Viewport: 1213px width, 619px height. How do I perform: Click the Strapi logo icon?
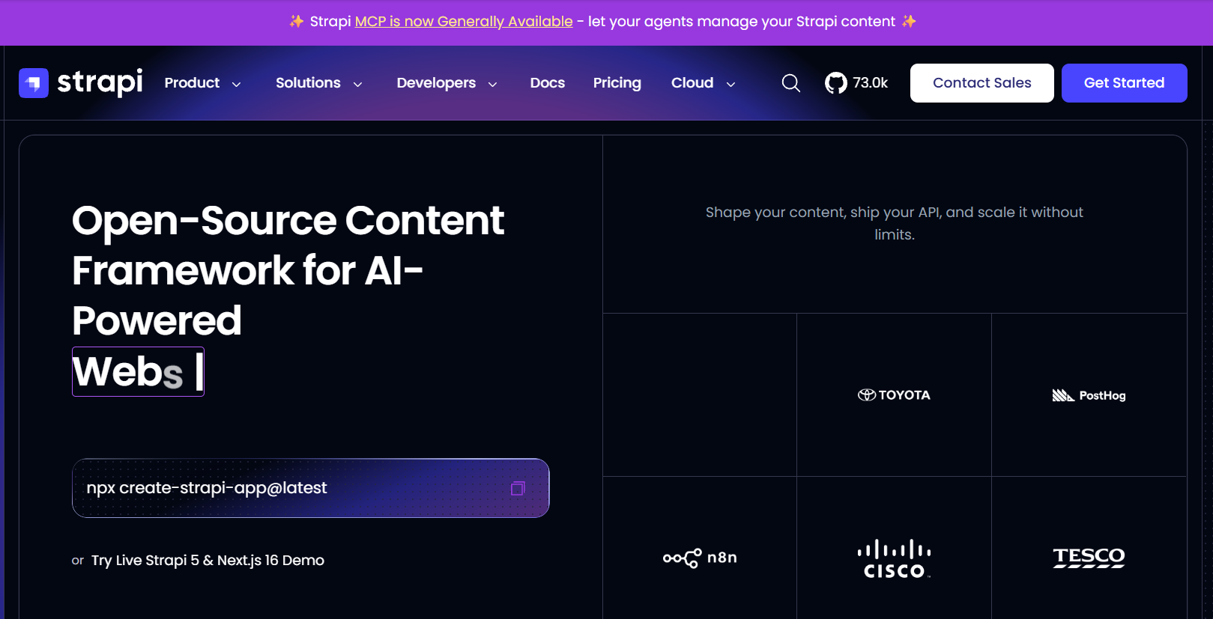(34, 83)
